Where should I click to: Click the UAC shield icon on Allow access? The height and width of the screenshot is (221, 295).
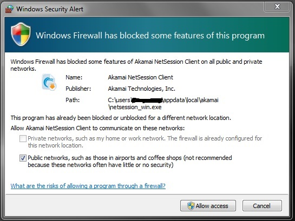tap(191, 206)
